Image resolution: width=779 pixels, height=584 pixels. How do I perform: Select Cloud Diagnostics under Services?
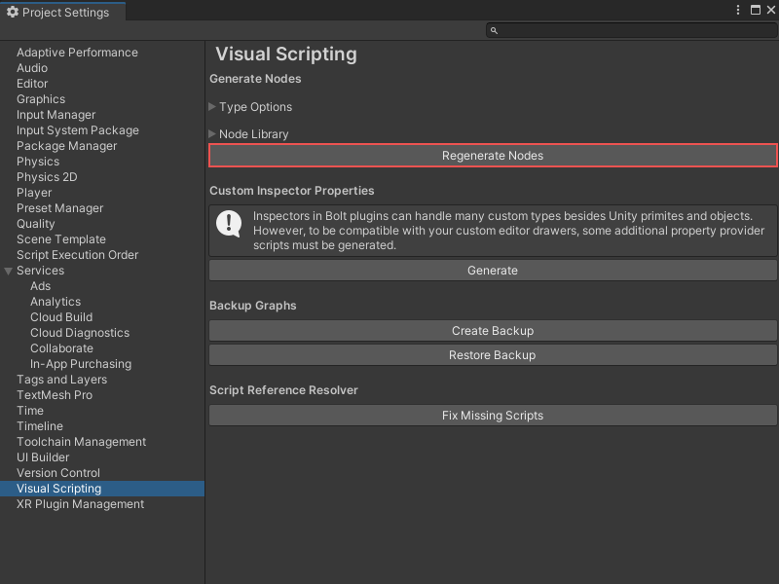point(80,333)
